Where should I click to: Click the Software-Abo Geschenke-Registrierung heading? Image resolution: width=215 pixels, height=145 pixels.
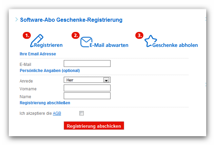tap(71, 20)
